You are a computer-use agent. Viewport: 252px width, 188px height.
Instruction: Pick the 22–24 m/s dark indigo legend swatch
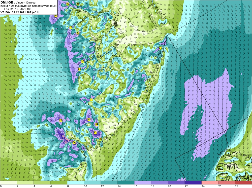pyautogui.click(x=193, y=182)
